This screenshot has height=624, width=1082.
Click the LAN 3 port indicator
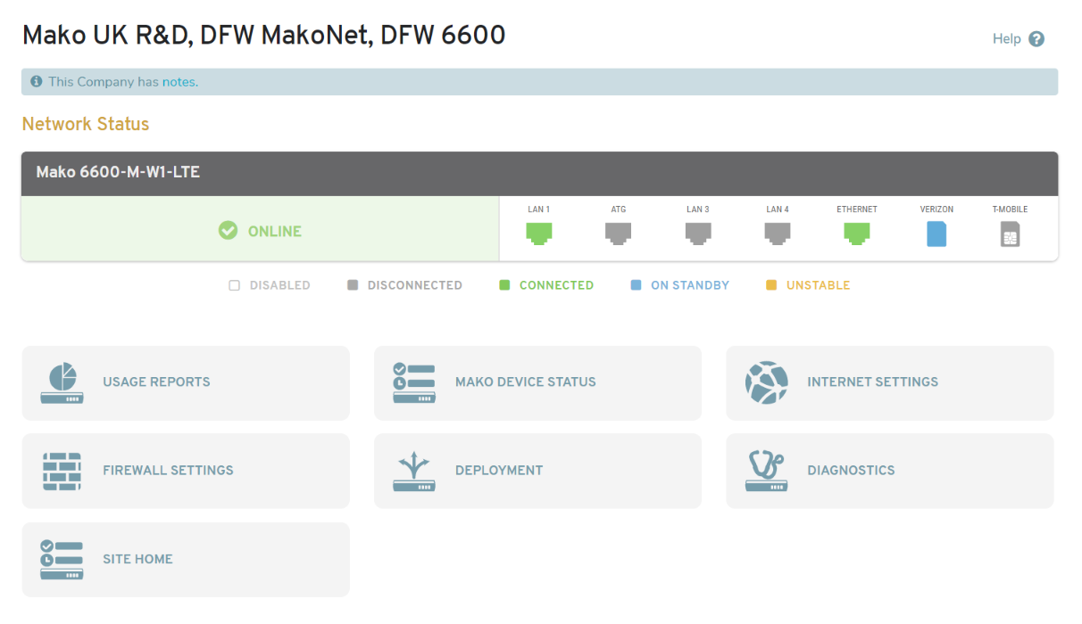[697, 233]
